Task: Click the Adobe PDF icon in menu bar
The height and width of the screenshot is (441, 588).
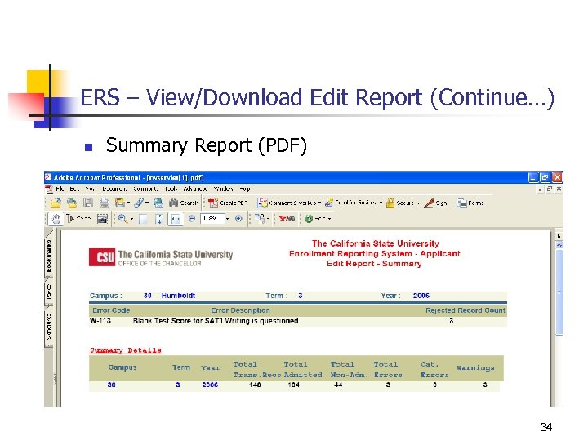Action: coord(49,189)
